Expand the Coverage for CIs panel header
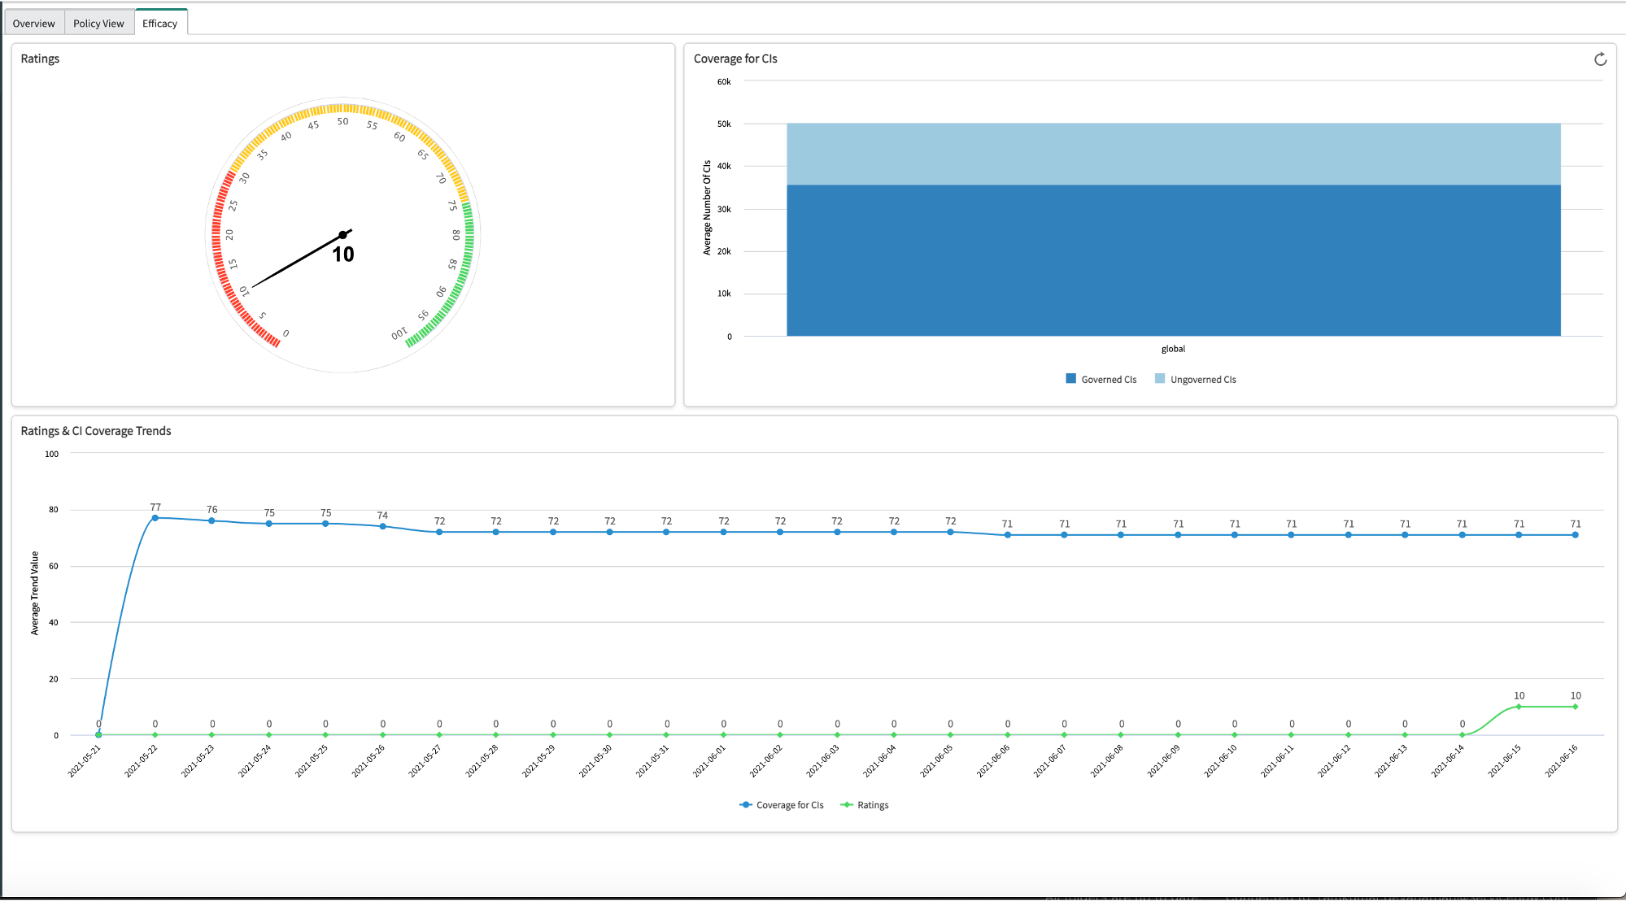The height and width of the screenshot is (901, 1626). pos(735,59)
